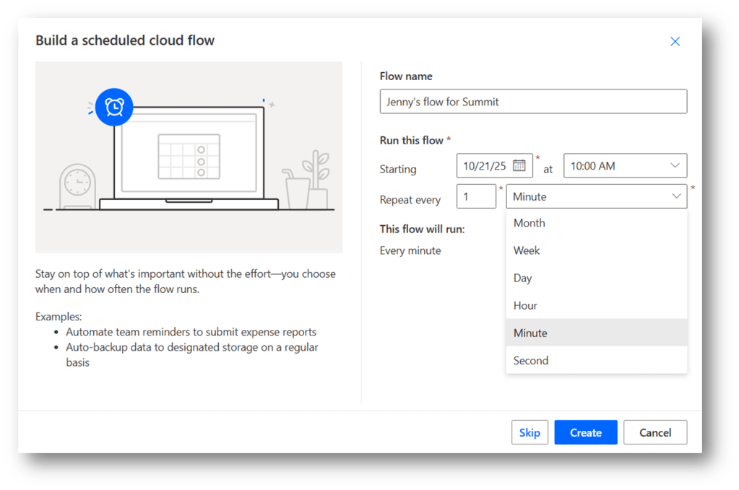The height and width of the screenshot is (490, 739).
Task: Click the blue alarm clock icon
Action: tap(114, 108)
